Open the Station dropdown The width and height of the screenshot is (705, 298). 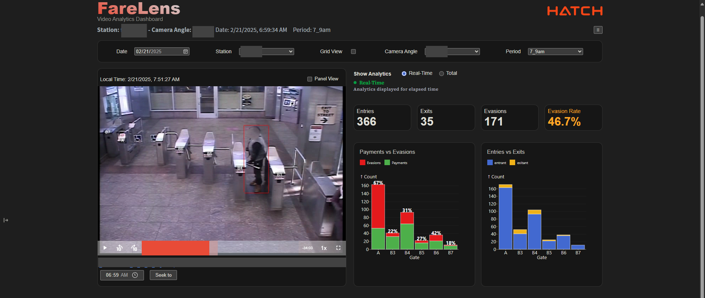(267, 52)
